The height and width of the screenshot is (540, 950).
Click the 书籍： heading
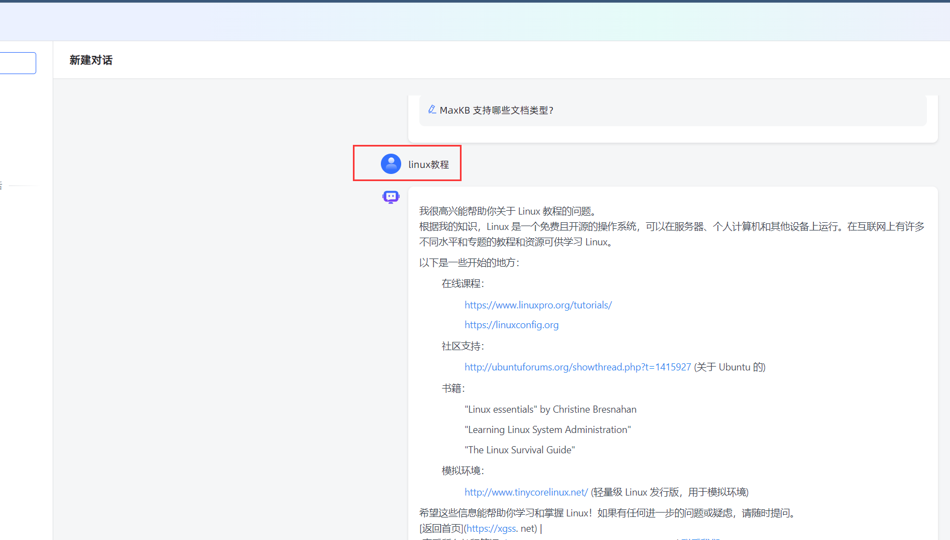[453, 389]
